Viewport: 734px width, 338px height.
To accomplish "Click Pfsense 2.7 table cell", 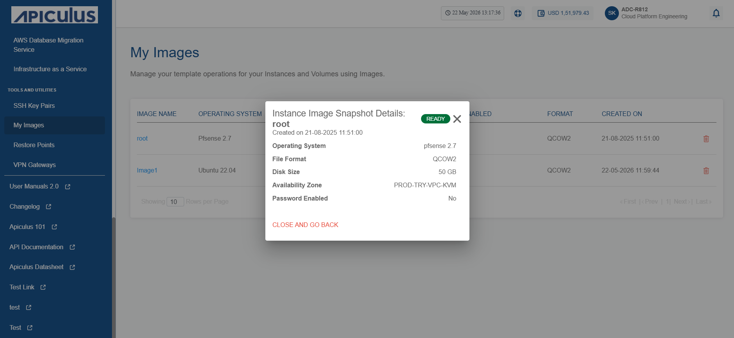I will pos(215,138).
